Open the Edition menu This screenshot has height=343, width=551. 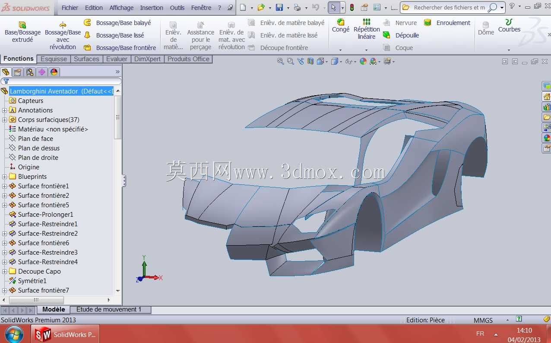point(94,8)
